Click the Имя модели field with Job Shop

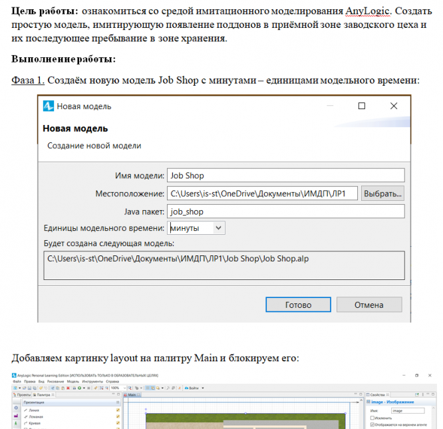point(285,176)
